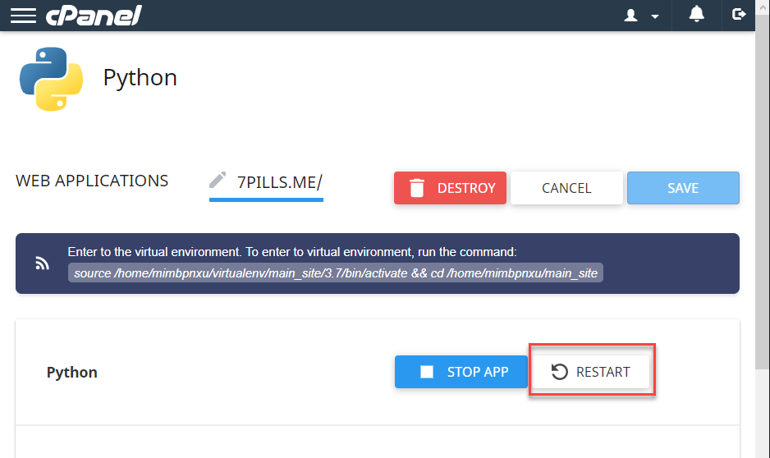Open the user account icon
The height and width of the screenshot is (458, 770).
(x=631, y=16)
